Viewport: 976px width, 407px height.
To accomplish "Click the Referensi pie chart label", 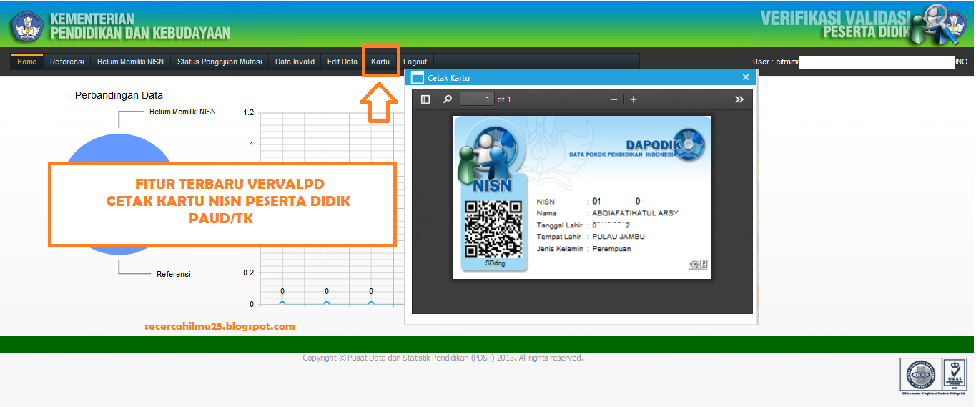I will [174, 274].
